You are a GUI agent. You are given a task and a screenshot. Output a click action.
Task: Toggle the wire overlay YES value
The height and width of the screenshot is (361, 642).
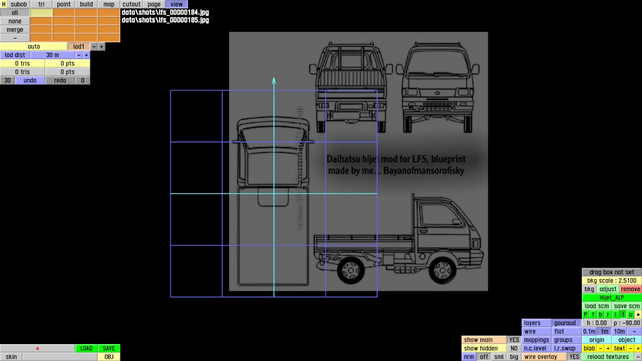point(574,357)
